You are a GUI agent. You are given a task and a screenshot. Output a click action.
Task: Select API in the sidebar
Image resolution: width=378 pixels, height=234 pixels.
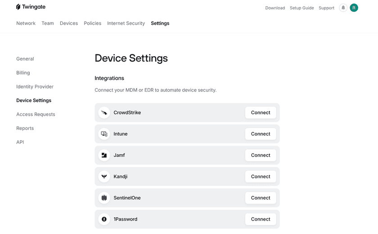click(x=20, y=142)
